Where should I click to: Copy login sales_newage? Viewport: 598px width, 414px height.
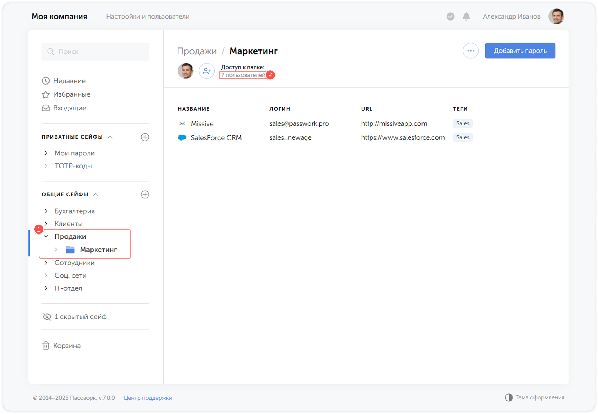coord(290,138)
